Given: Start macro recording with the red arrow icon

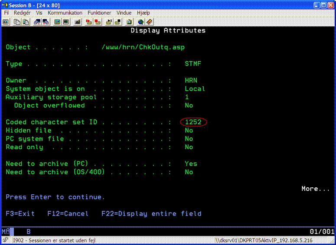Looking at the screenshot, I should (88, 22).
